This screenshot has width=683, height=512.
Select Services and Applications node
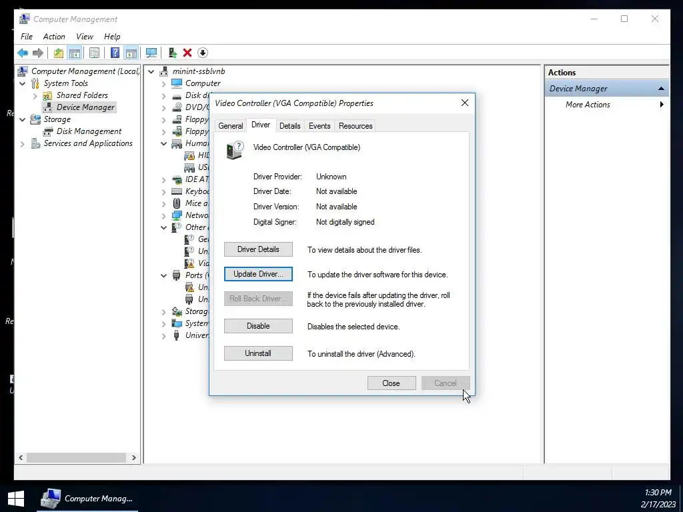[88, 143]
